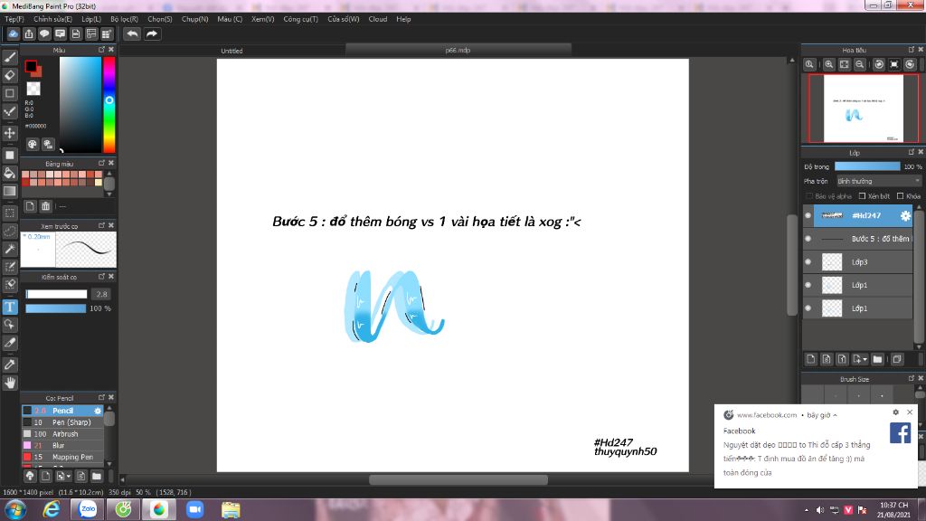This screenshot has height=521, width=926.
Task: Open the Tệp(F) menu
Action: click(14, 19)
